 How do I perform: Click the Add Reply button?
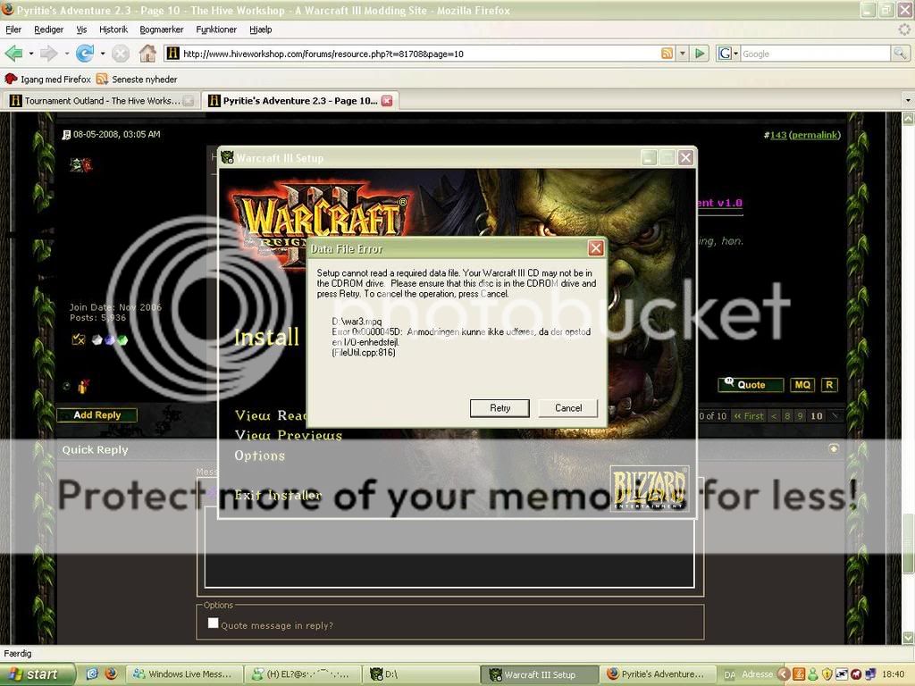[97, 414]
